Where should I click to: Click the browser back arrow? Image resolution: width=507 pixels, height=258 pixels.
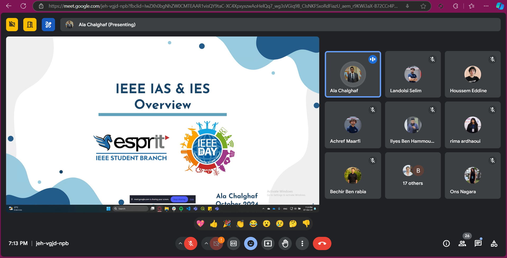[x=9, y=6]
